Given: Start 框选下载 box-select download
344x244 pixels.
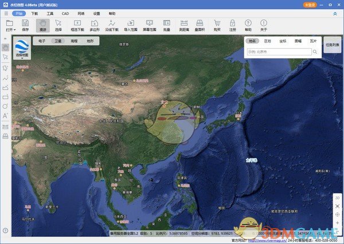Looking at the screenshot, I should (77, 25).
